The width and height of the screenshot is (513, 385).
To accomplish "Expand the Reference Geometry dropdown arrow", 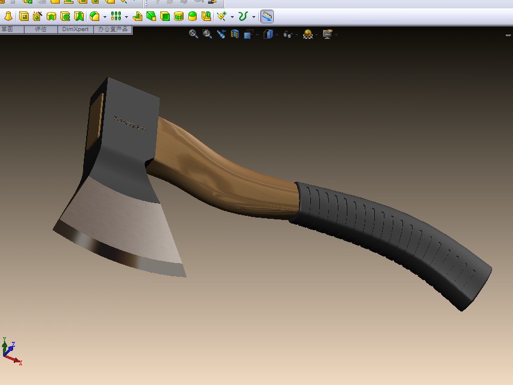I will 232,17.
